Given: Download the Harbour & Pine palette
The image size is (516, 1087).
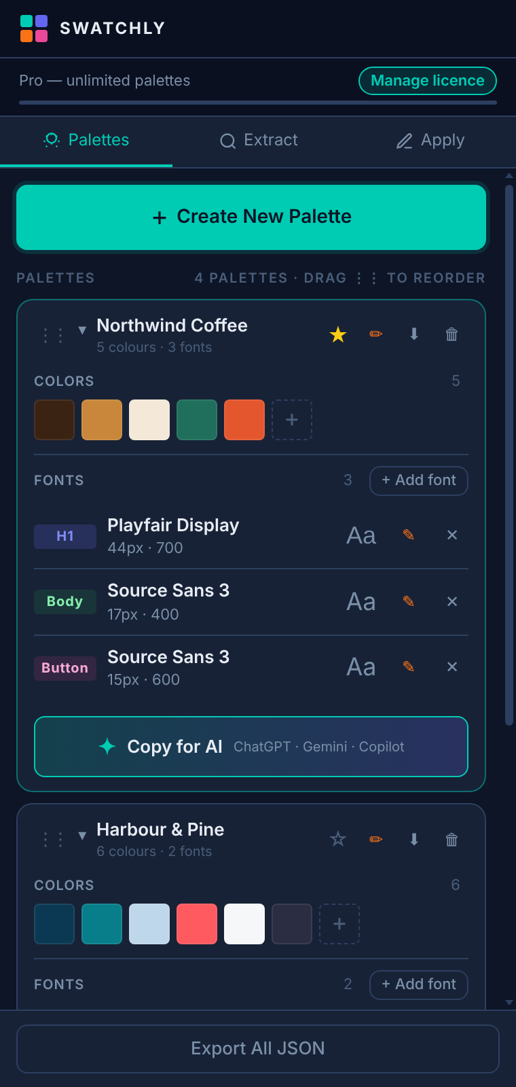Looking at the screenshot, I should pyautogui.click(x=414, y=839).
